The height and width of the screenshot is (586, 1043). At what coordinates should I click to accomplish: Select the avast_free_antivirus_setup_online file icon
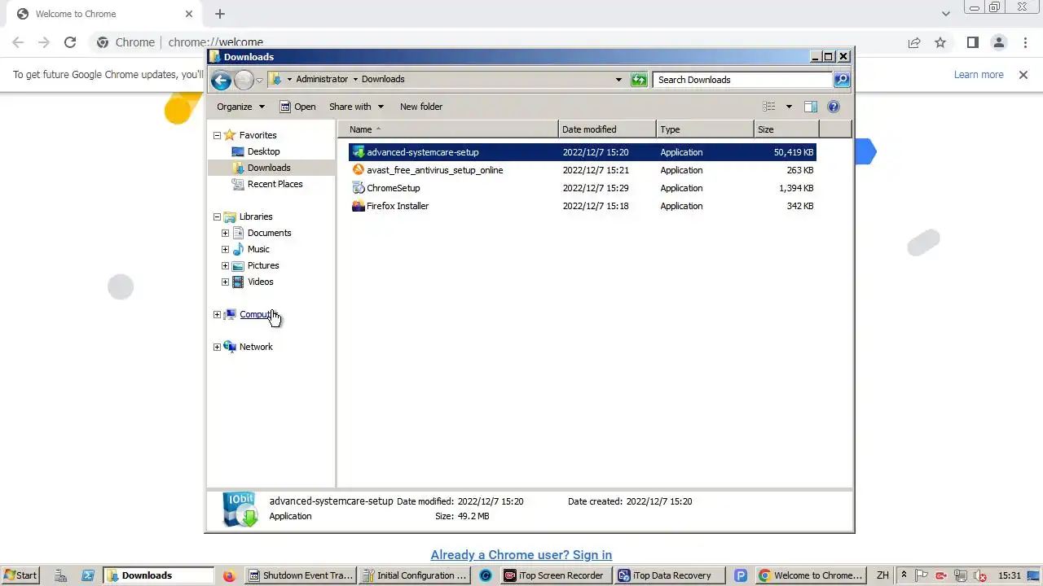(x=359, y=170)
